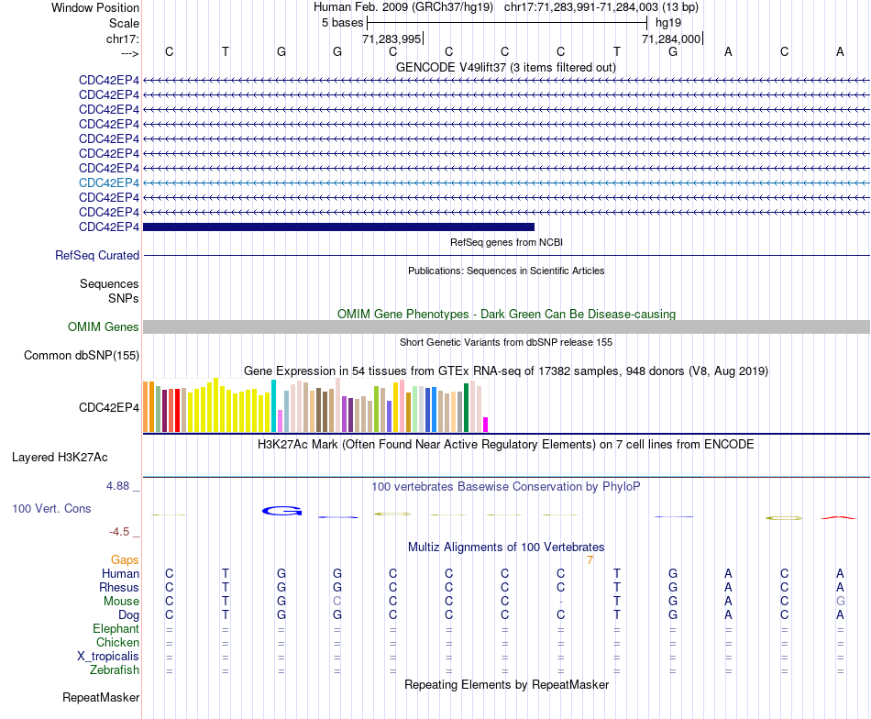The height and width of the screenshot is (719, 871).
Task: Click the RepeatMasker track label
Action: pos(101,697)
